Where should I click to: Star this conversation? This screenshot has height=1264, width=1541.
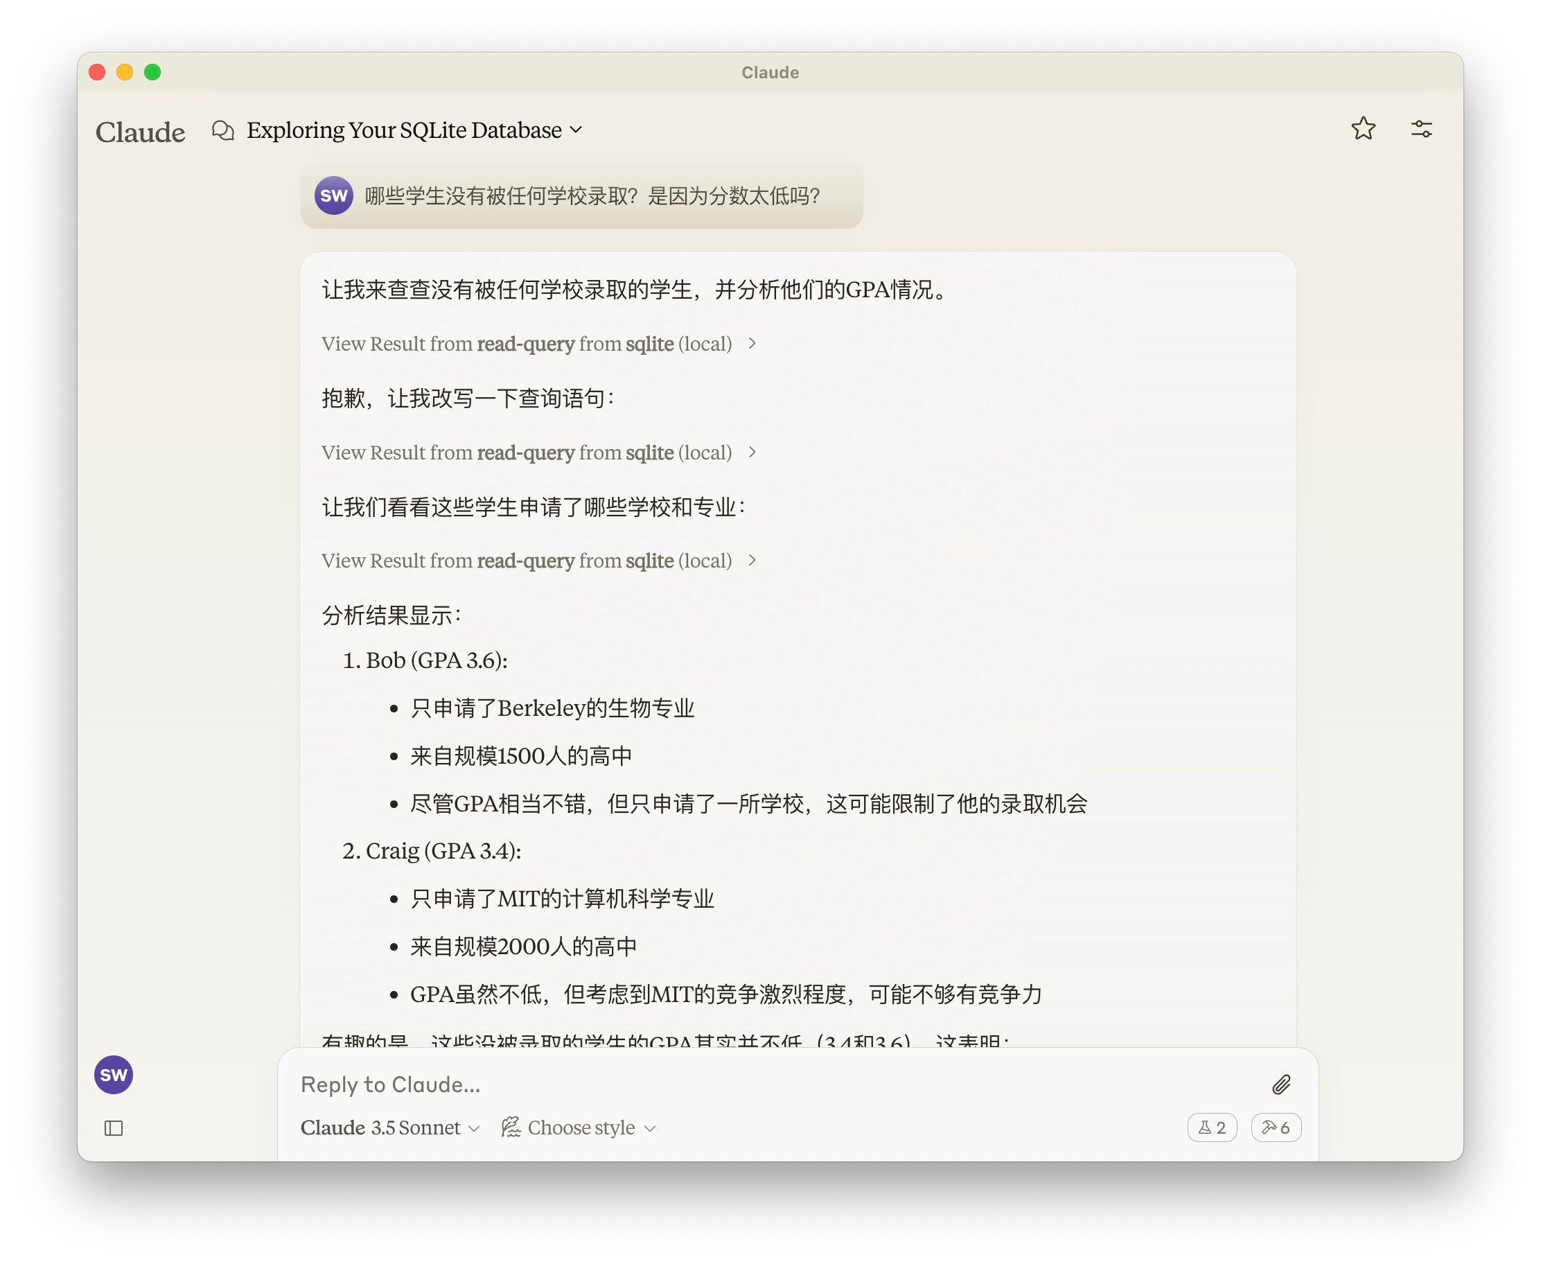pyautogui.click(x=1363, y=129)
